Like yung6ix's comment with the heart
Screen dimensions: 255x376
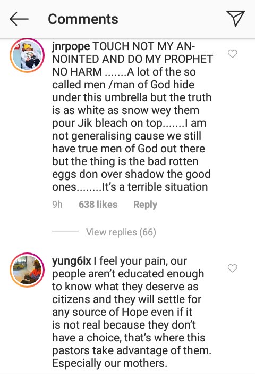coord(233,268)
